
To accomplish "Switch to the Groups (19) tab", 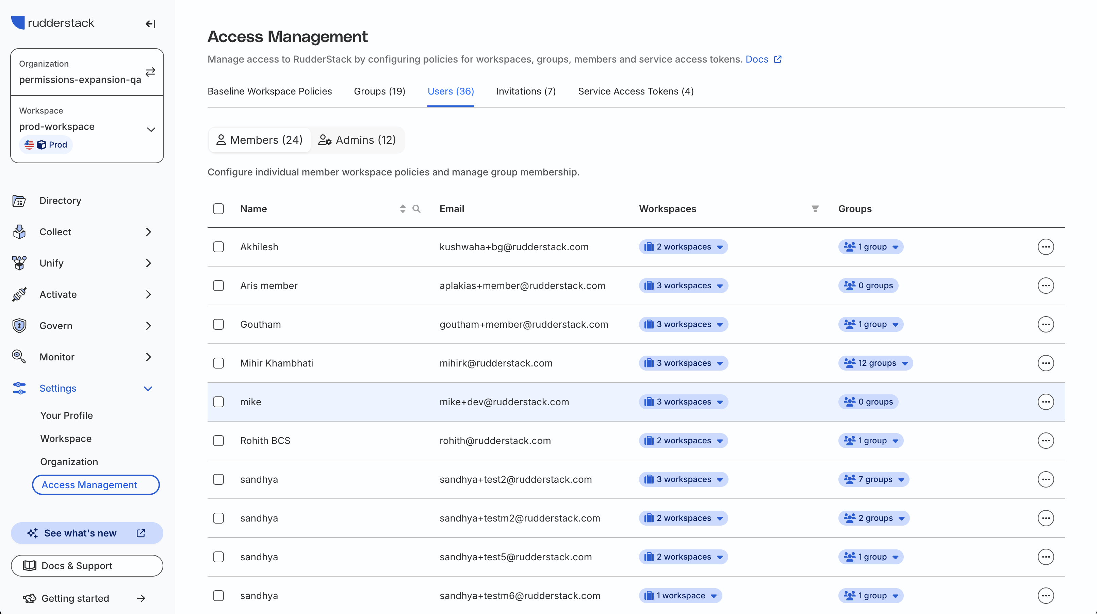I will 379,91.
